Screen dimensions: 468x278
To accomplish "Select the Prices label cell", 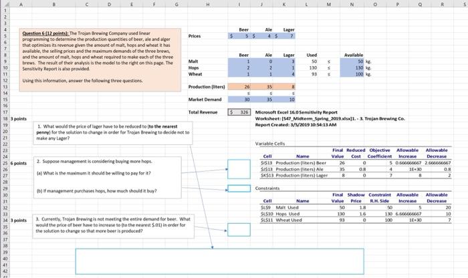I will 195,36.
